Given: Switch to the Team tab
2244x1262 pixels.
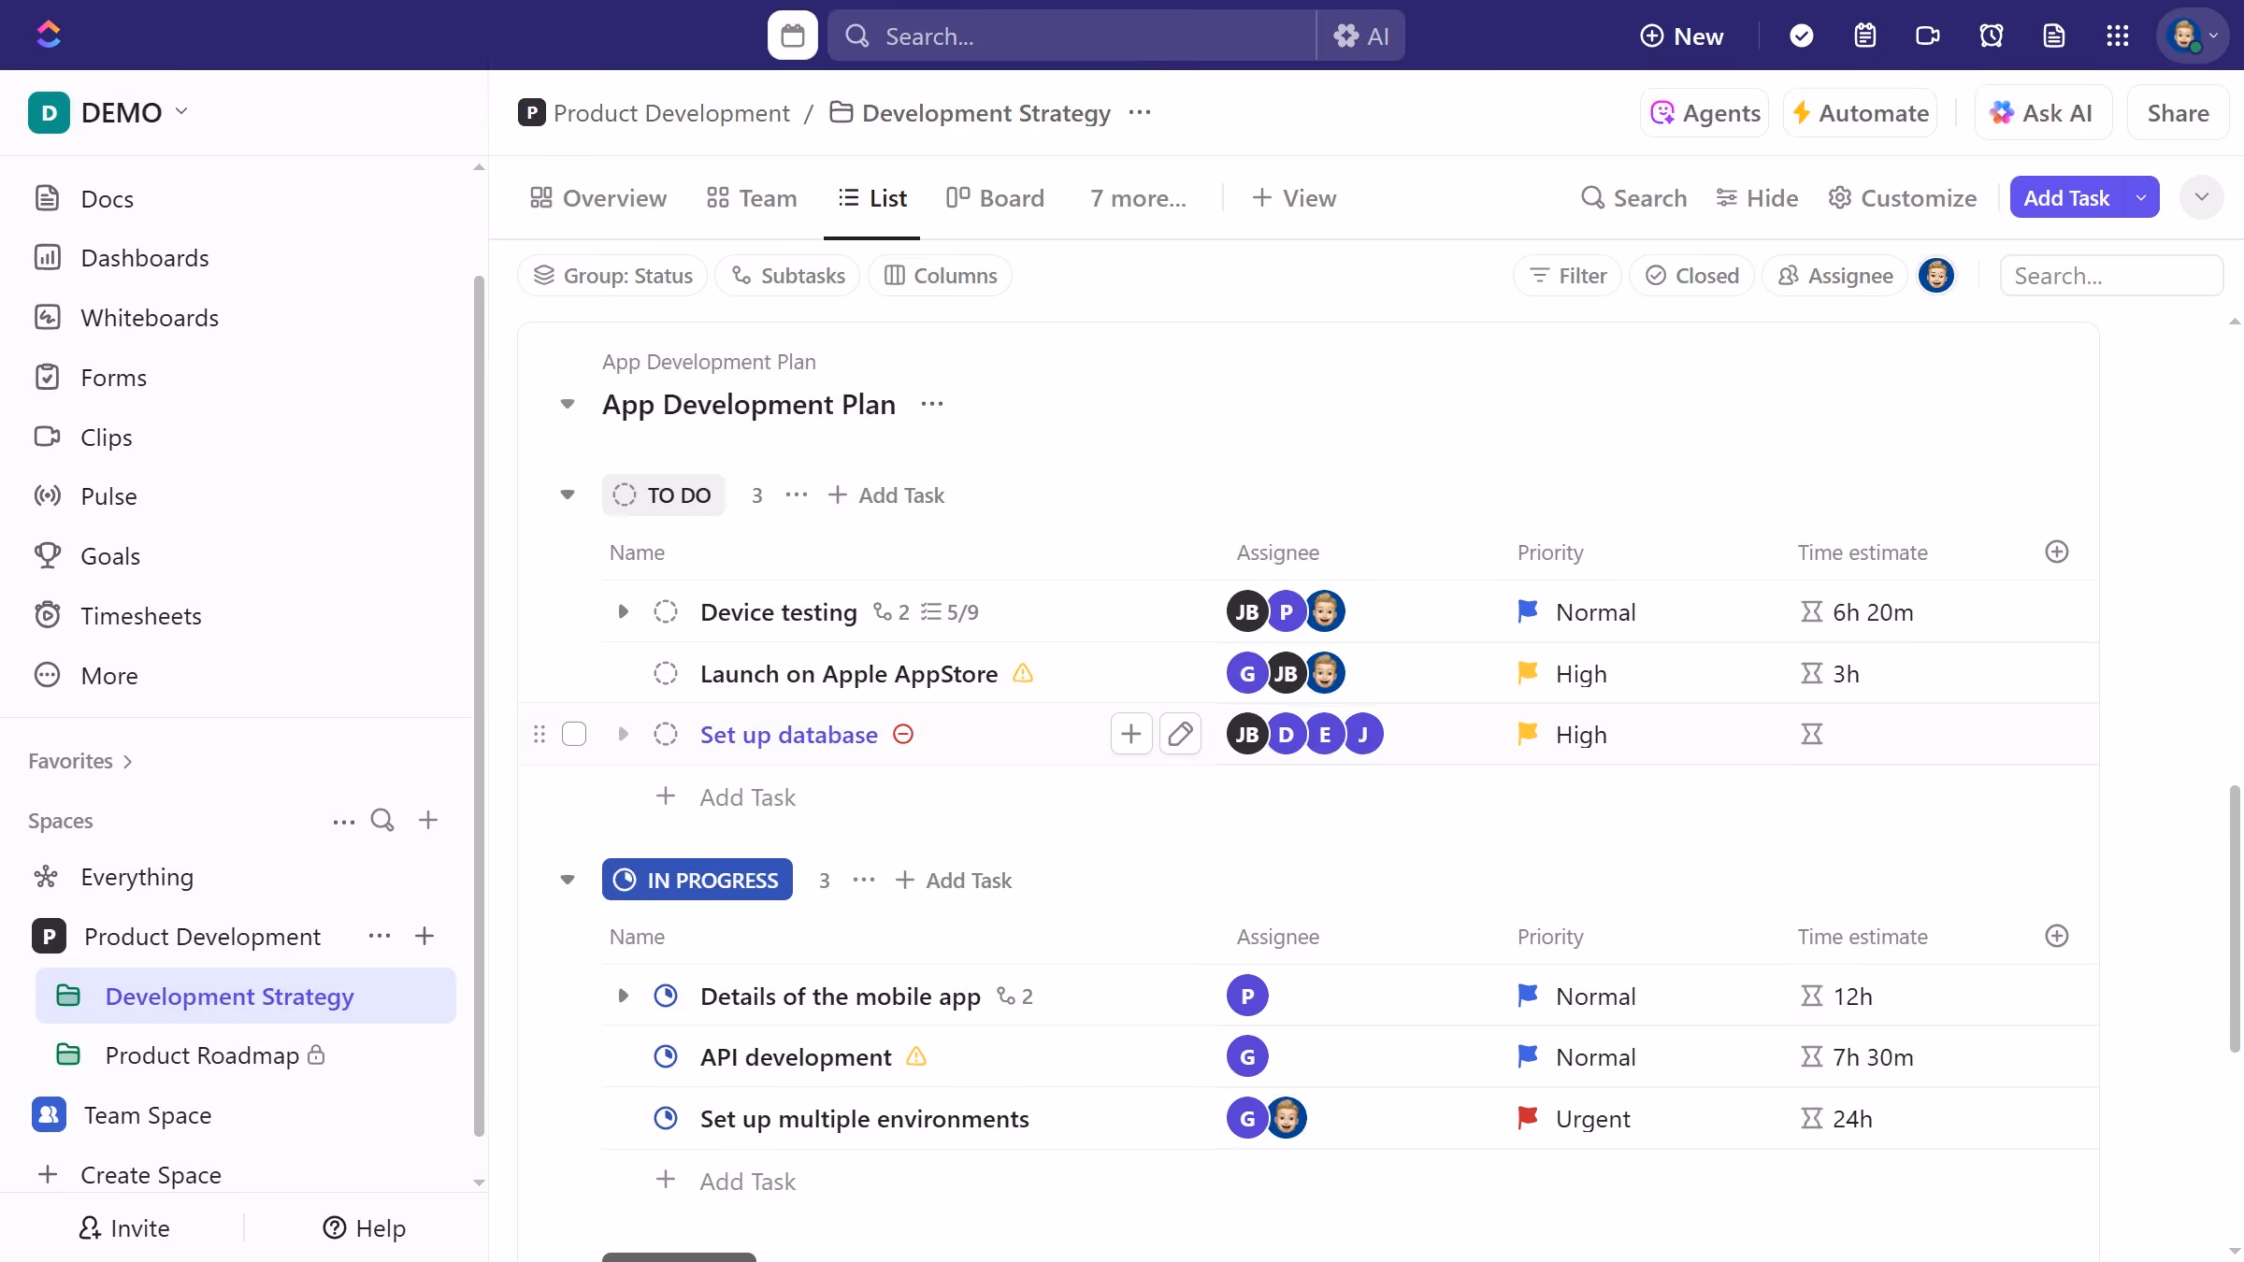Looking at the screenshot, I should pyautogui.click(x=752, y=198).
